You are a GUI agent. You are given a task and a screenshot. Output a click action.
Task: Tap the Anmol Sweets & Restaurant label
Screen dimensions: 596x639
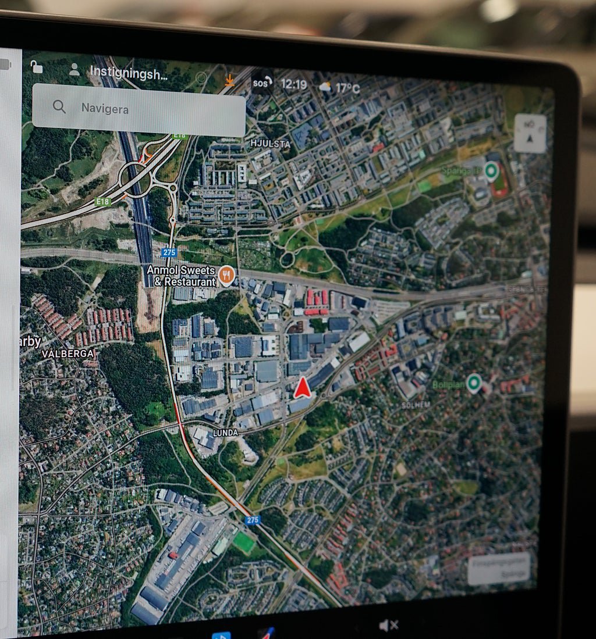(x=181, y=276)
